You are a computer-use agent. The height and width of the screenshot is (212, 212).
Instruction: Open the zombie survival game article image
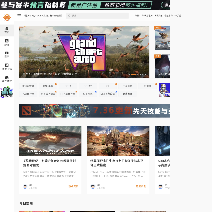coord(118,140)
